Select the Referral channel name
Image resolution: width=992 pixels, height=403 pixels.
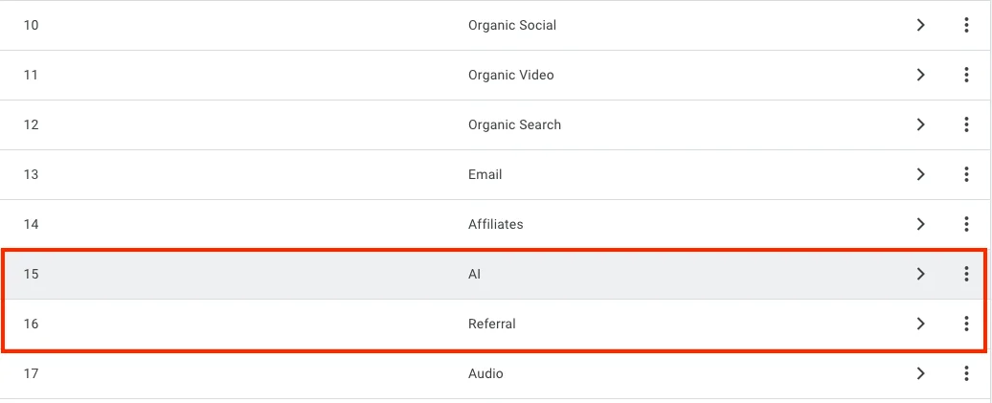tap(491, 324)
